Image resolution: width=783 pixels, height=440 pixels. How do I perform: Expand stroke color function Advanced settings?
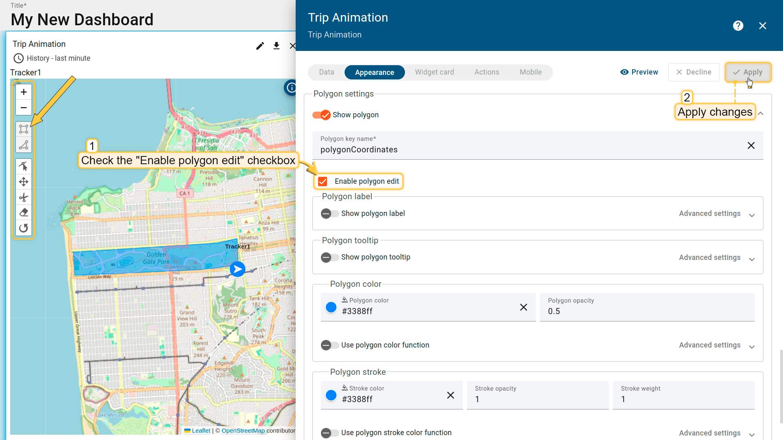click(x=717, y=433)
